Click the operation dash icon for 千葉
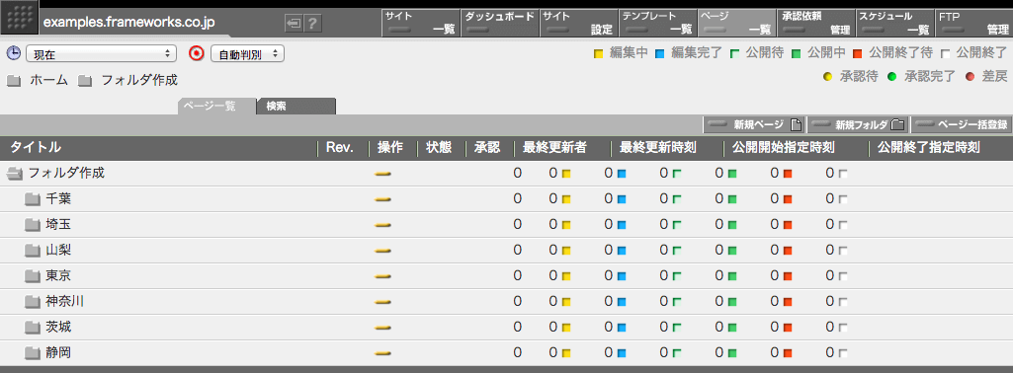Viewport: 1013px width, 373px height. (x=383, y=198)
